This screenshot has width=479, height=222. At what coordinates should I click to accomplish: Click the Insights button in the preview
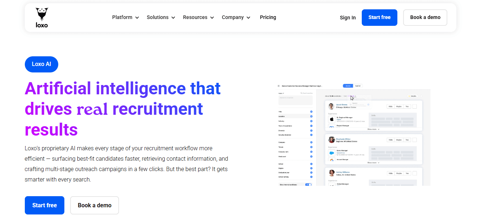coord(412,96)
